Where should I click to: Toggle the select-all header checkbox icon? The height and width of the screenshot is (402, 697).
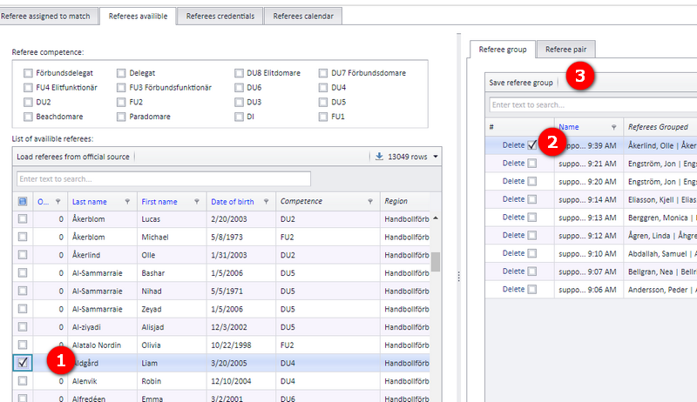(x=23, y=202)
